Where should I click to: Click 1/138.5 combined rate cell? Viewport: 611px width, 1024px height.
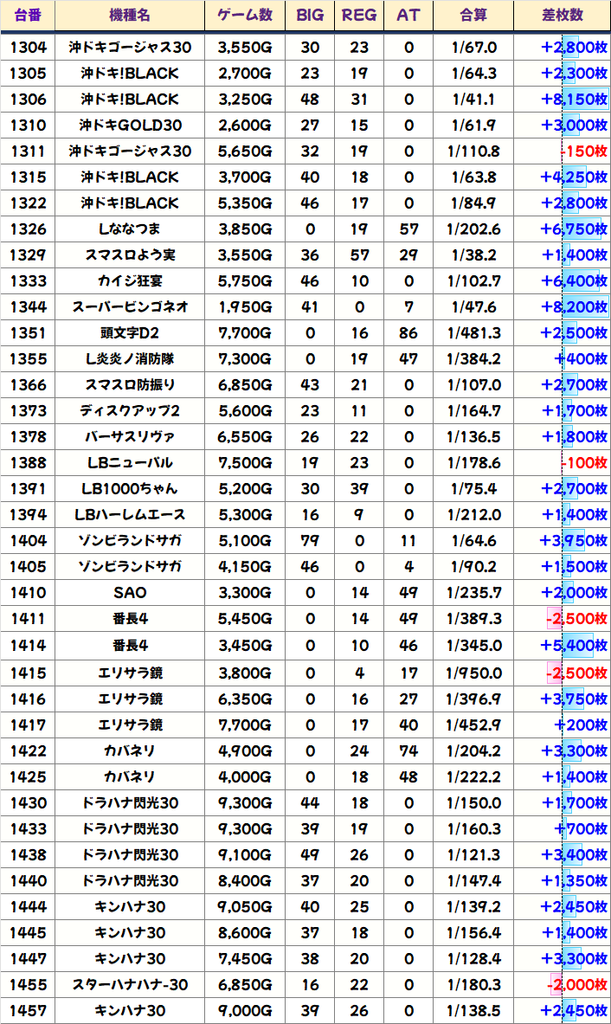point(474,1011)
